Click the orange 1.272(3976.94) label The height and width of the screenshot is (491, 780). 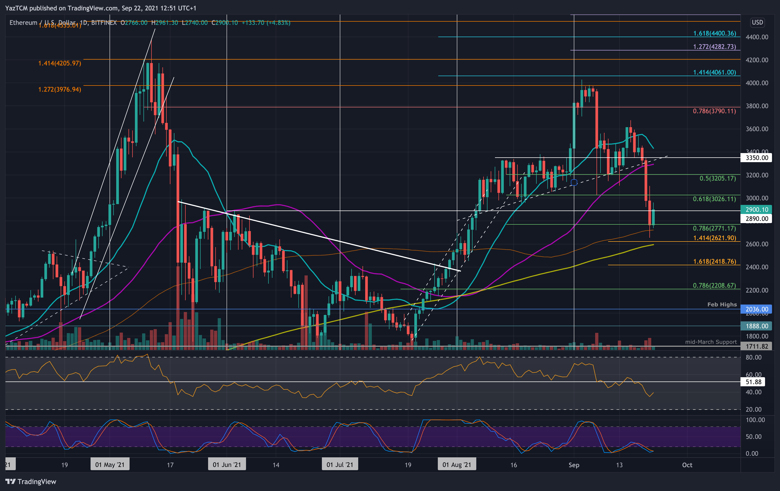click(x=60, y=89)
